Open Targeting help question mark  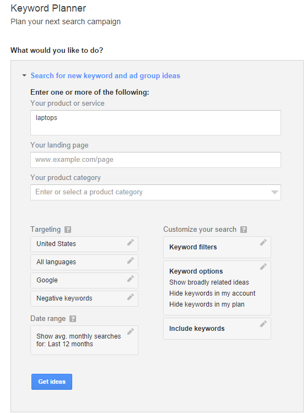click(68, 230)
